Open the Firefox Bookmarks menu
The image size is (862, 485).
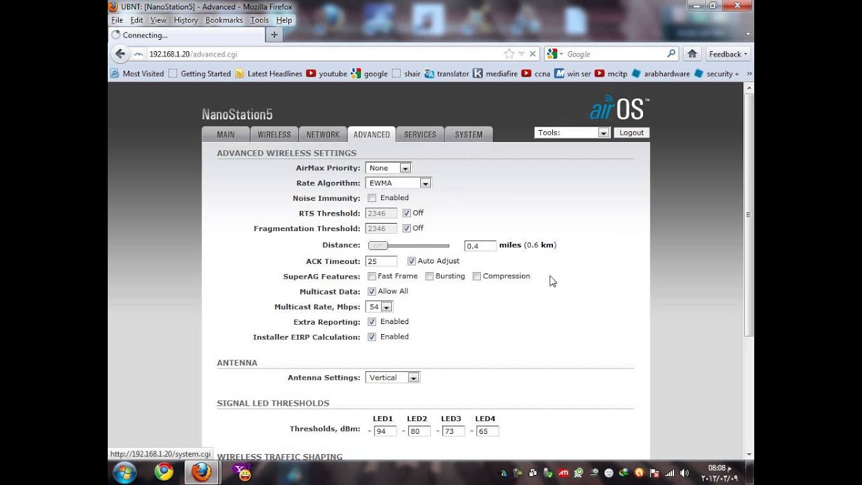pos(224,20)
